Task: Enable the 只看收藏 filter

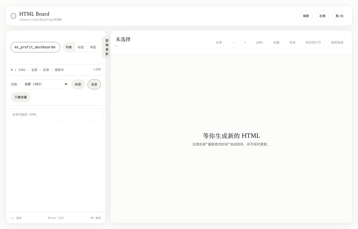Action: coord(20,97)
